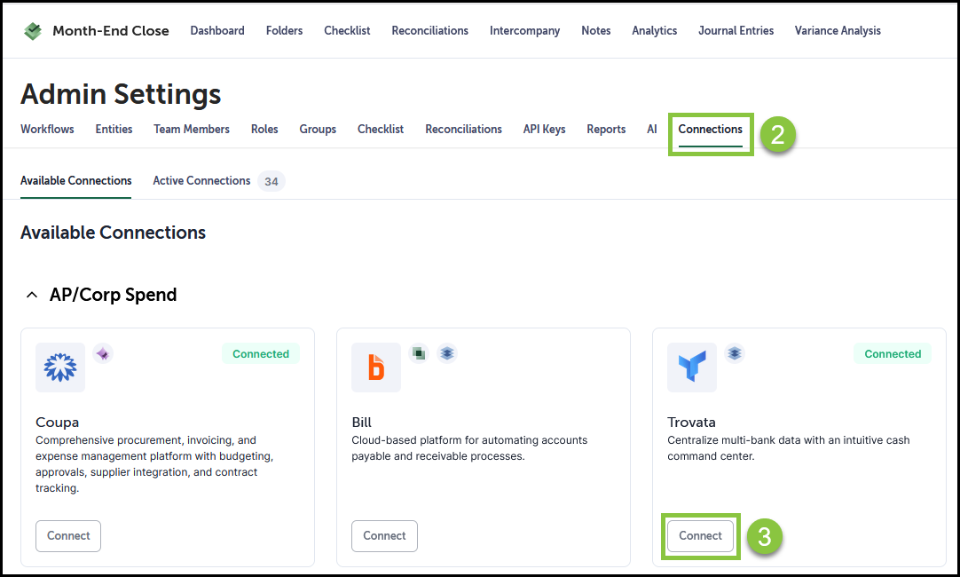Switch to Entities admin tab

(114, 130)
